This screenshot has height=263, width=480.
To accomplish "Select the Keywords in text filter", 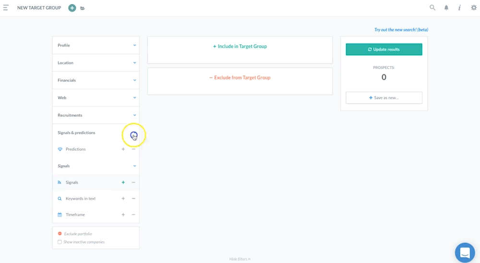I will (81, 199).
